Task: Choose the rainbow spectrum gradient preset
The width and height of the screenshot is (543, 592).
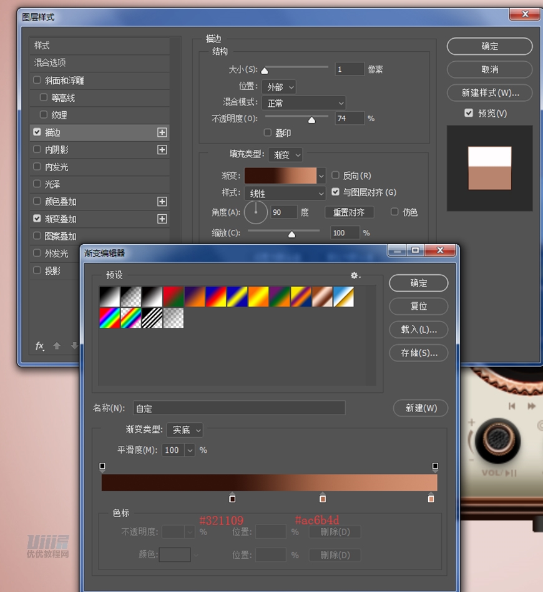Action: pos(110,318)
